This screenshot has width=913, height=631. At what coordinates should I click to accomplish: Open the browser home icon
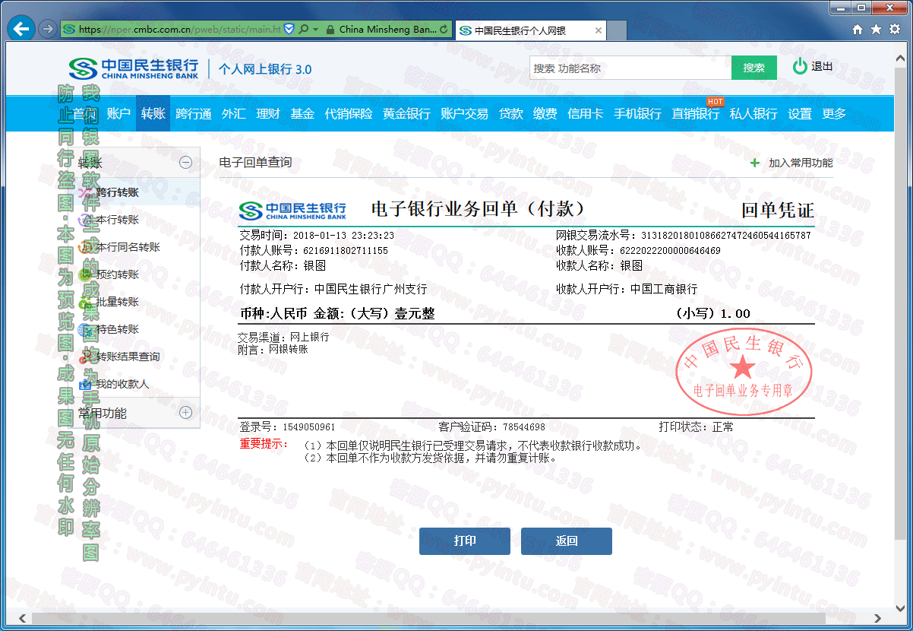(x=858, y=29)
